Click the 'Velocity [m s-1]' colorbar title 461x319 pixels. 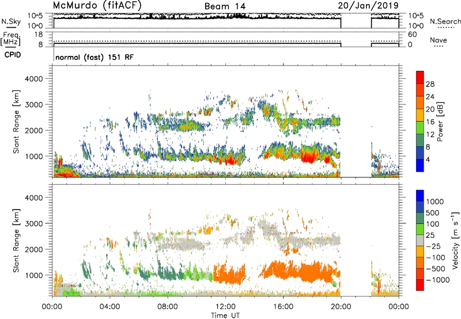[x=455, y=240]
